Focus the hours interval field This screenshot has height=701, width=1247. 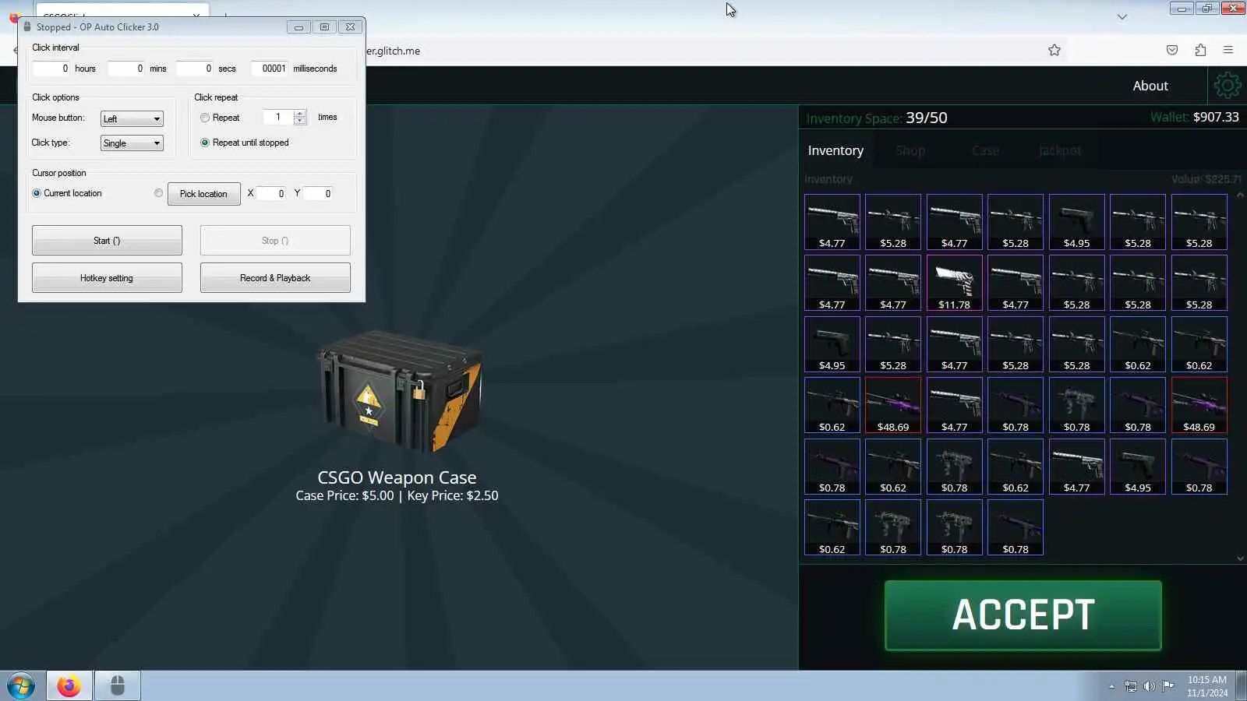[x=51, y=69]
